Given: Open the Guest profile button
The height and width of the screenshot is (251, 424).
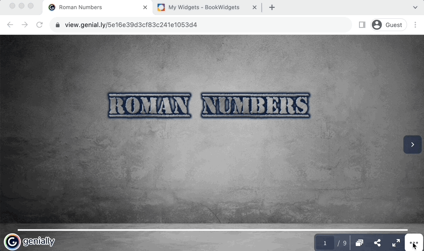Looking at the screenshot, I should (x=388, y=25).
